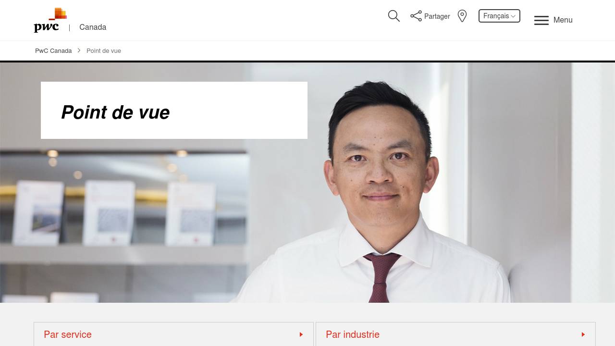
Task: Expand the Par industrie section
Action: pos(455,334)
